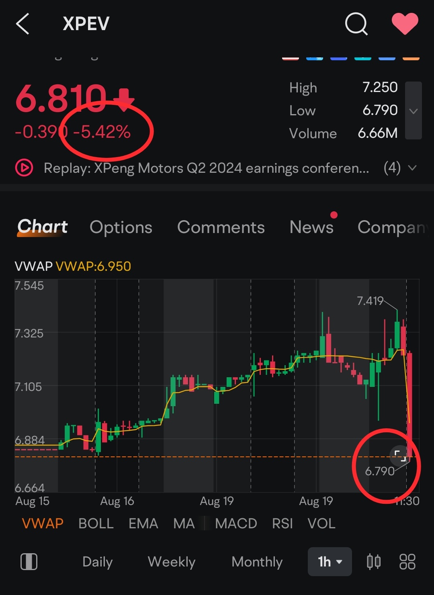Tap the XPEV ticker title
The image size is (434, 595).
pos(86,24)
